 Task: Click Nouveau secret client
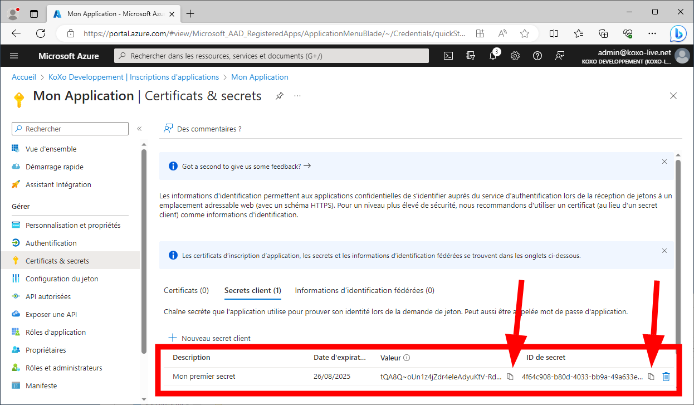pos(209,338)
